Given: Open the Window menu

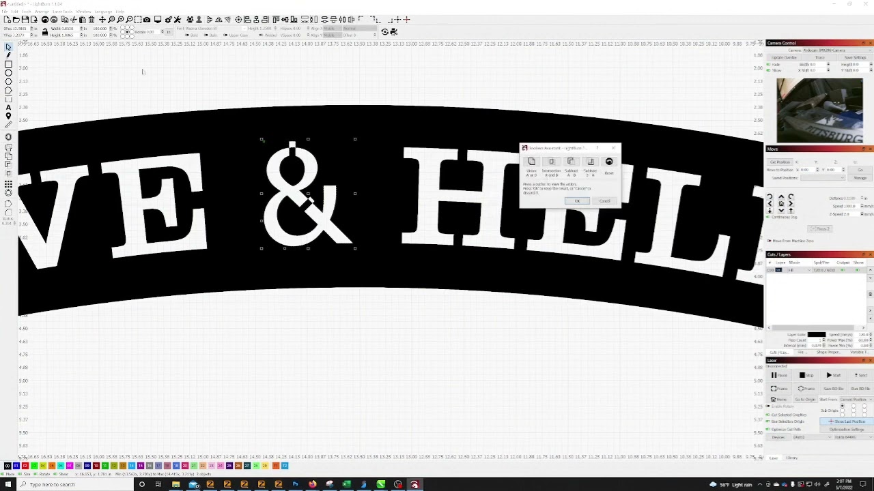Looking at the screenshot, I should pos(83,12).
